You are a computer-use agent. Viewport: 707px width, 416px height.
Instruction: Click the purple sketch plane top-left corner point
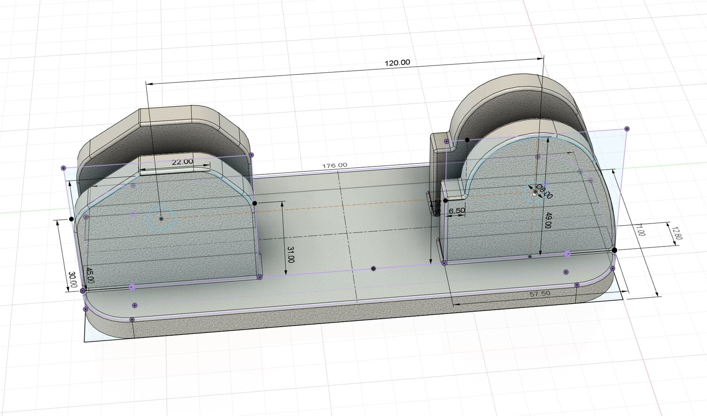(63, 168)
